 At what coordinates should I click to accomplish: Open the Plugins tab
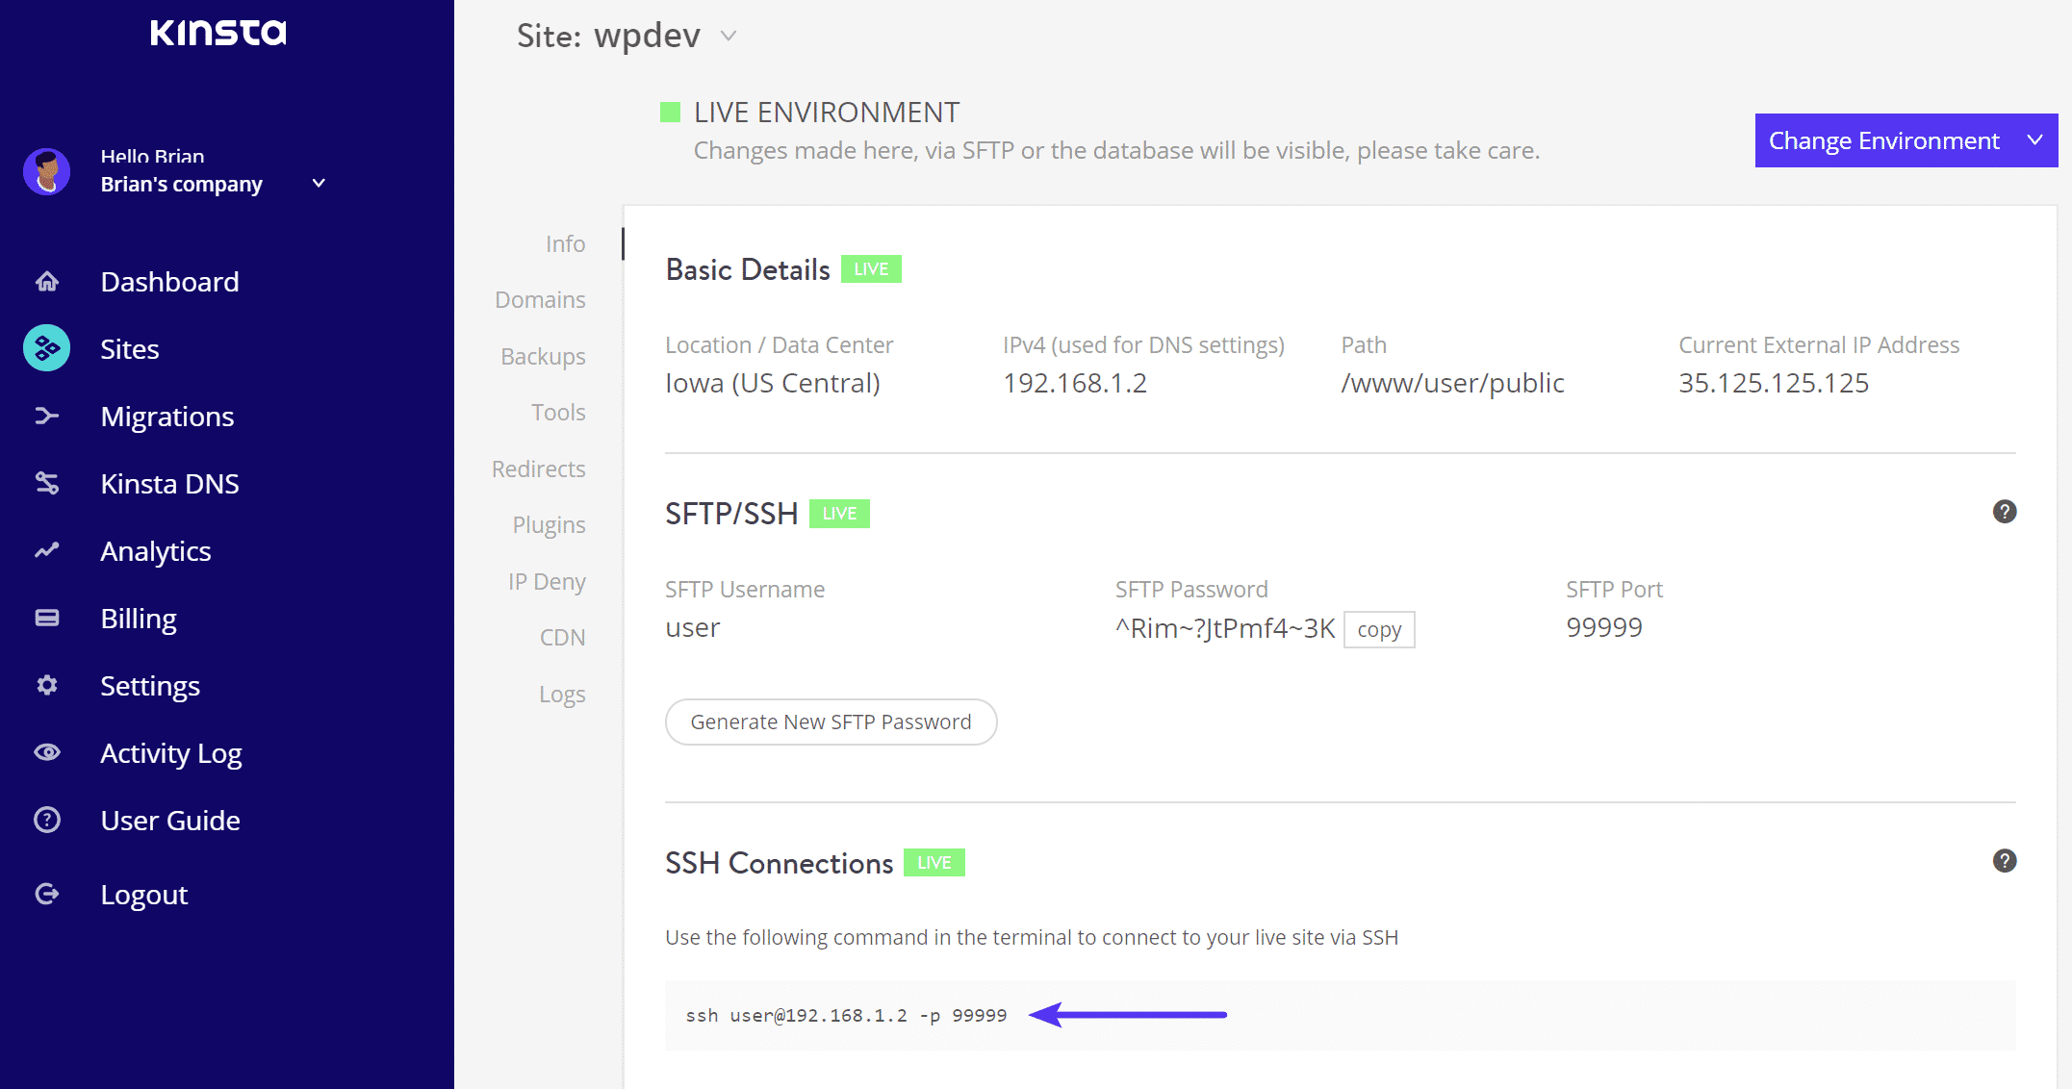(x=549, y=525)
